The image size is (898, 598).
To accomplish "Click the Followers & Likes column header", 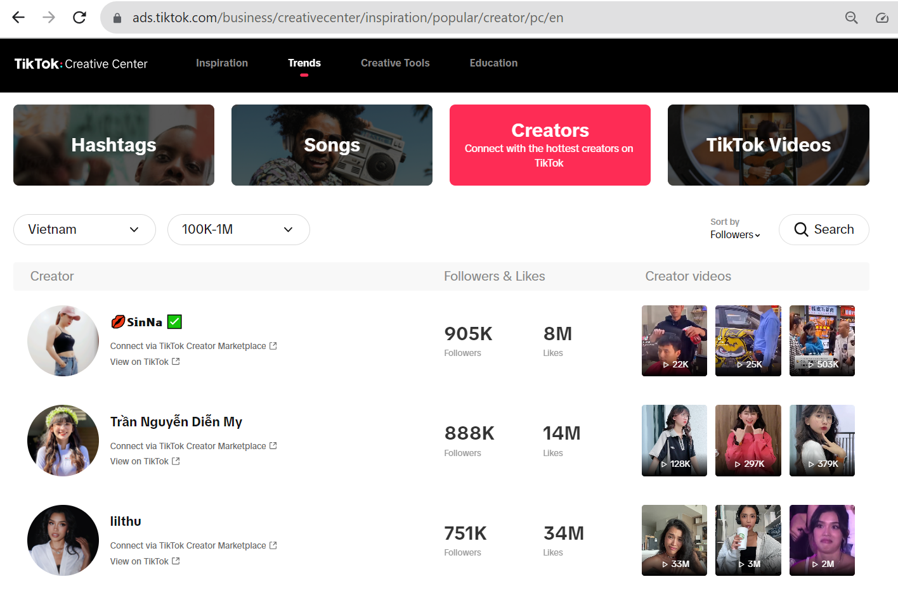I will click(495, 276).
